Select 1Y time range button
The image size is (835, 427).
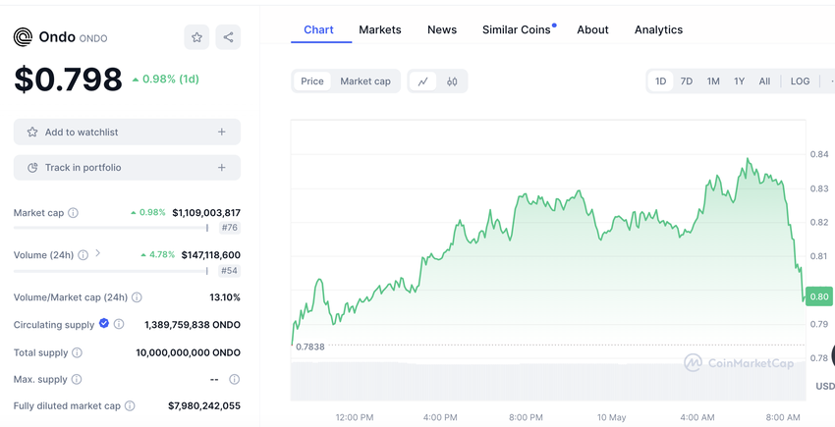pyautogui.click(x=739, y=81)
